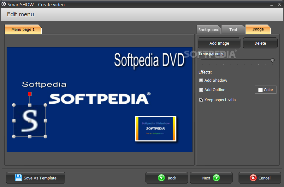Click the top-left corner handle of the S image

[14, 105]
